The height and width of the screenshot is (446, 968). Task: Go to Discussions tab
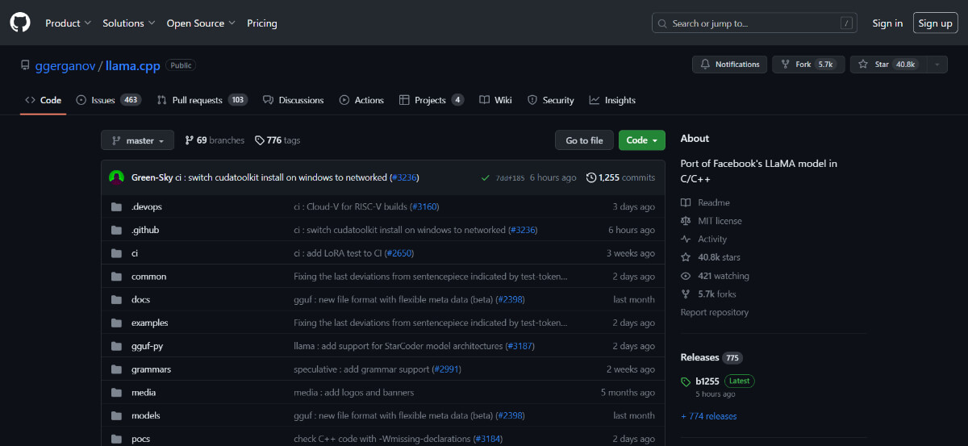click(x=293, y=100)
